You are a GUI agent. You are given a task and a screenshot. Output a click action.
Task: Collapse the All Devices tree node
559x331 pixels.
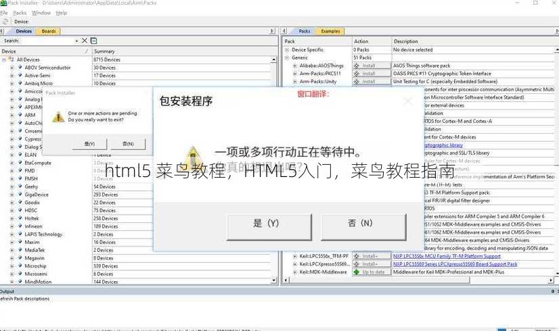click(x=4, y=60)
